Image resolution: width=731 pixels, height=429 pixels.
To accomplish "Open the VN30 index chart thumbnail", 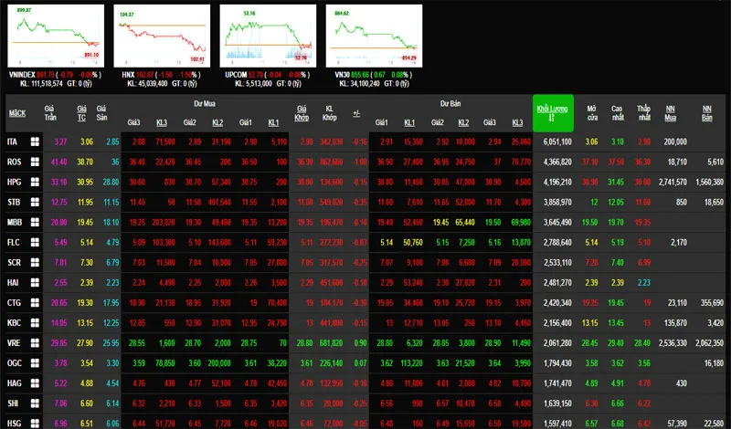I will pyautogui.click(x=374, y=36).
